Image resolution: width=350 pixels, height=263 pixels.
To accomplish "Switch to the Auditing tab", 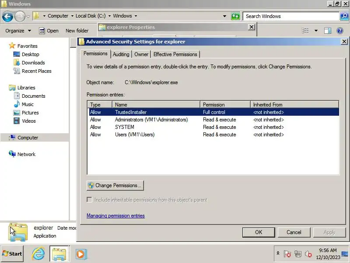I will (x=121, y=54).
